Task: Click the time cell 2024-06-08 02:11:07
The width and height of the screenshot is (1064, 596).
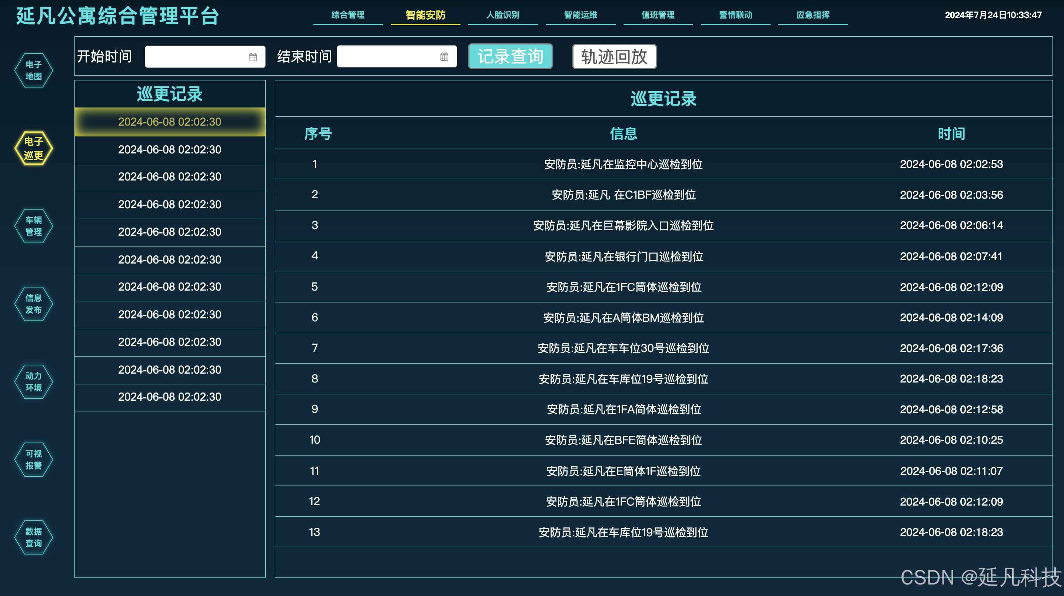Action: (951, 471)
